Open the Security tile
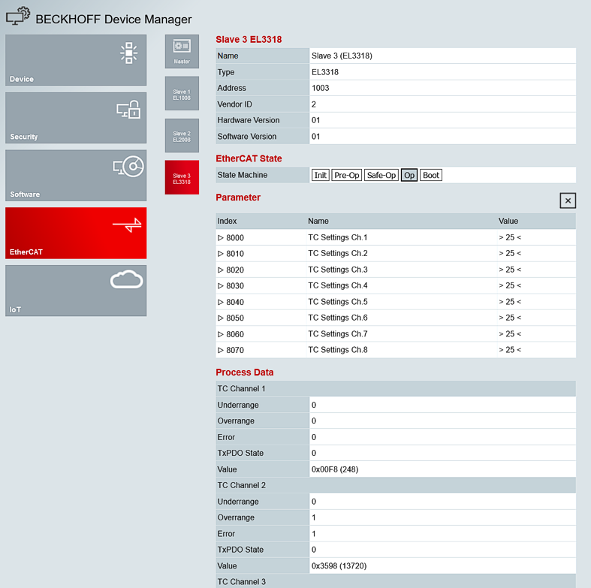 [x=76, y=118]
